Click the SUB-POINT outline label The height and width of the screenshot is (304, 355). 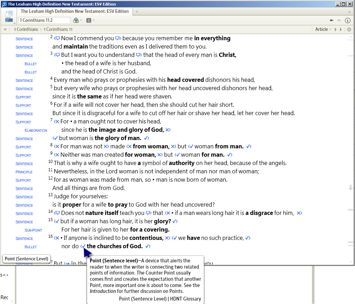(x=33, y=230)
